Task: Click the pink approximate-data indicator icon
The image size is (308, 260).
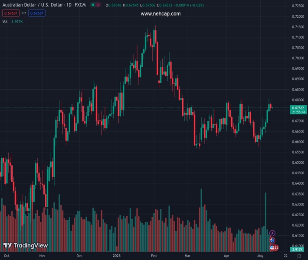Action: (98, 5)
